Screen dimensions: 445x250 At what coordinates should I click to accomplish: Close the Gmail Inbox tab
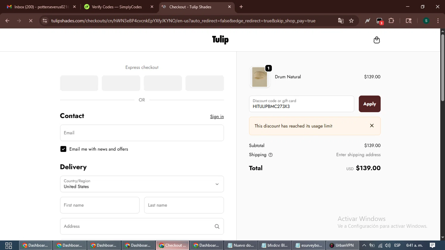coord(74,7)
